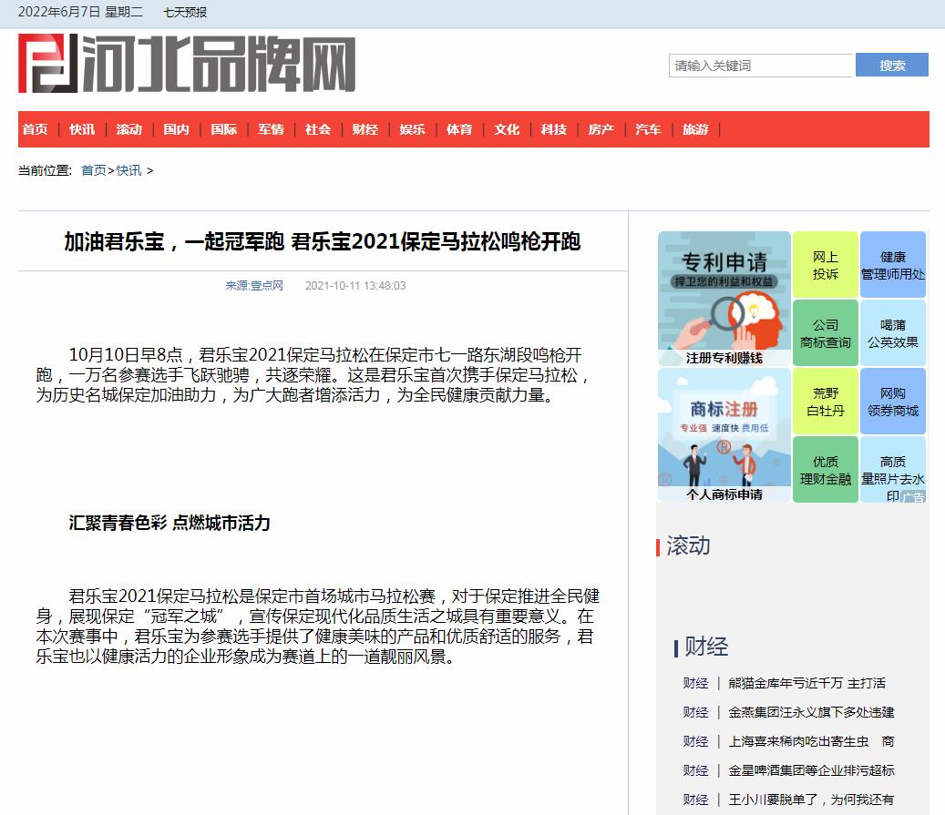Click 财经 tag beside 金星啤酒 headline
Screen dimensions: 945x815
pyautogui.click(x=695, y=769)
